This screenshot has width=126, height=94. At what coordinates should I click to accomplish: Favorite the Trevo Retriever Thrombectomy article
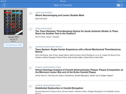coord(30,29)
